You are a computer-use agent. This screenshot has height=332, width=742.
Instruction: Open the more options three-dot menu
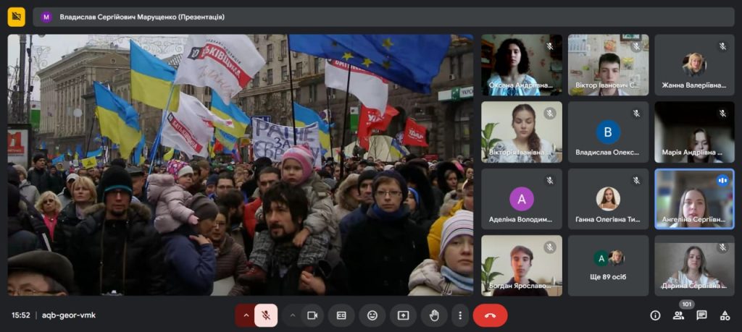(459, 315)
